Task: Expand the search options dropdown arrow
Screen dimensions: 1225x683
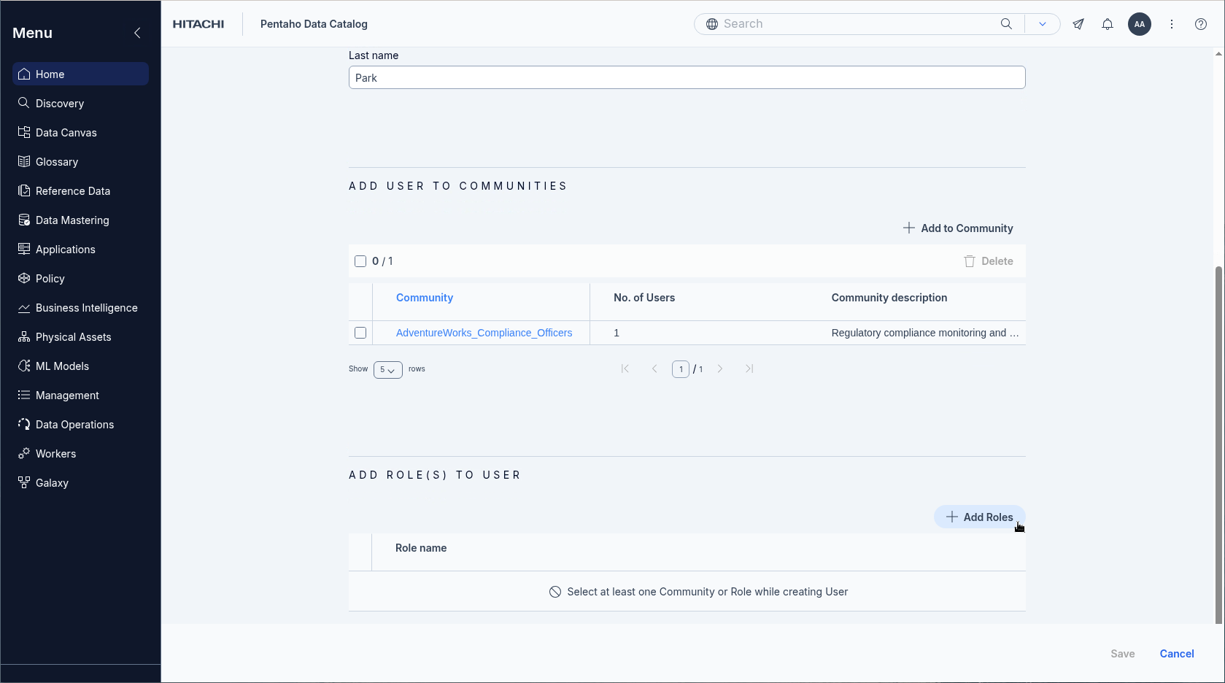Action: click(1042, 24)
